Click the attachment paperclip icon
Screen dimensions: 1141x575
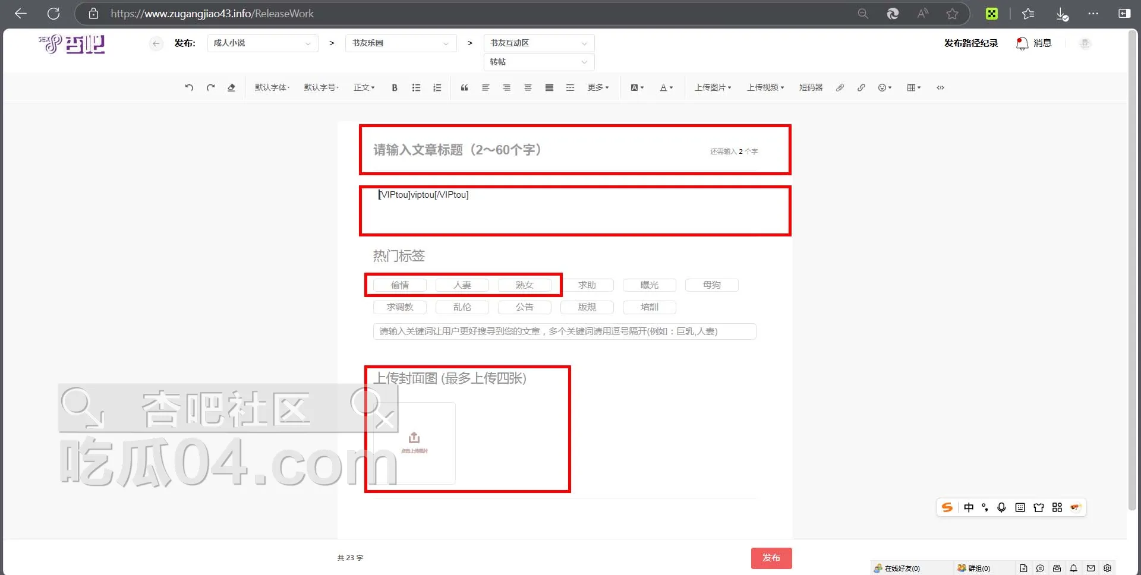point(840,87)
